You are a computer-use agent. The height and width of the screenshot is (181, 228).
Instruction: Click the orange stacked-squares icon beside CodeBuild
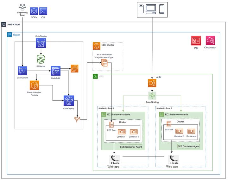click(x=74, y=69)
